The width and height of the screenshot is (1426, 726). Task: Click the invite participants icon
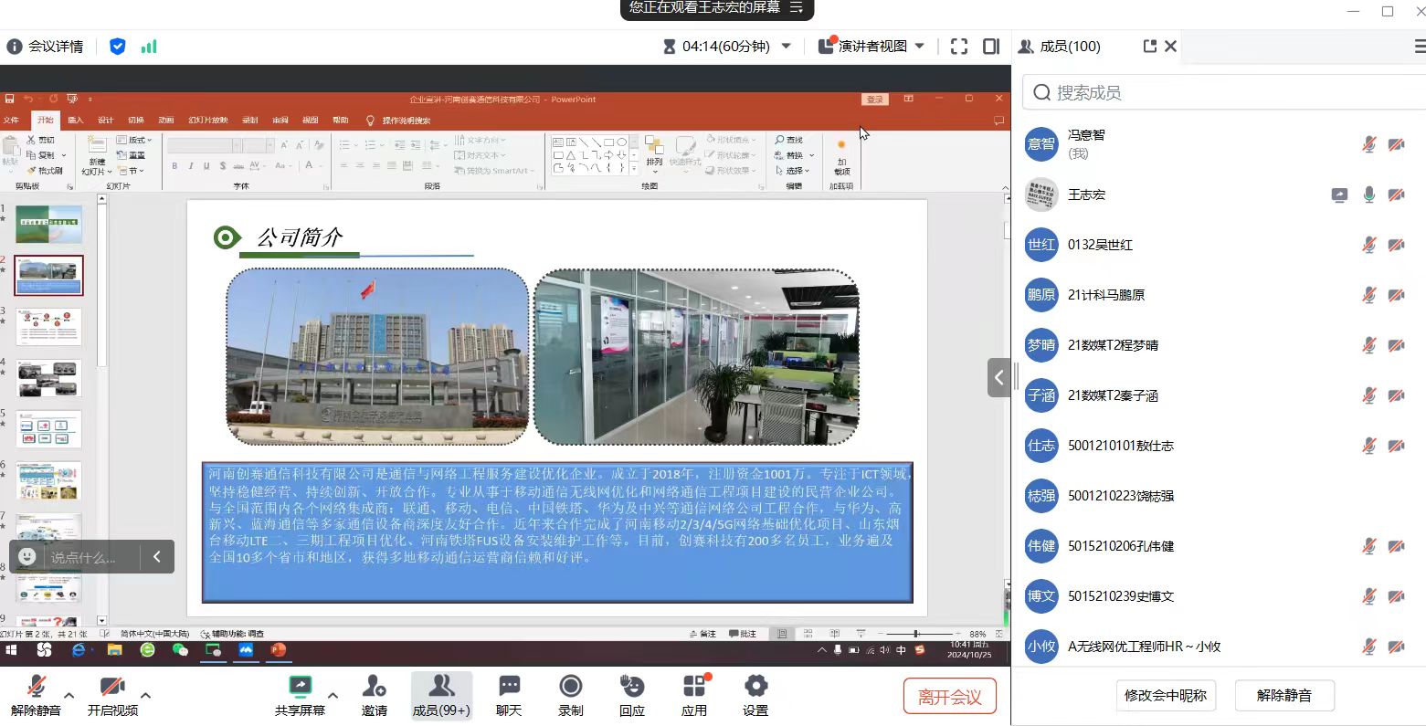pos(374,695)
